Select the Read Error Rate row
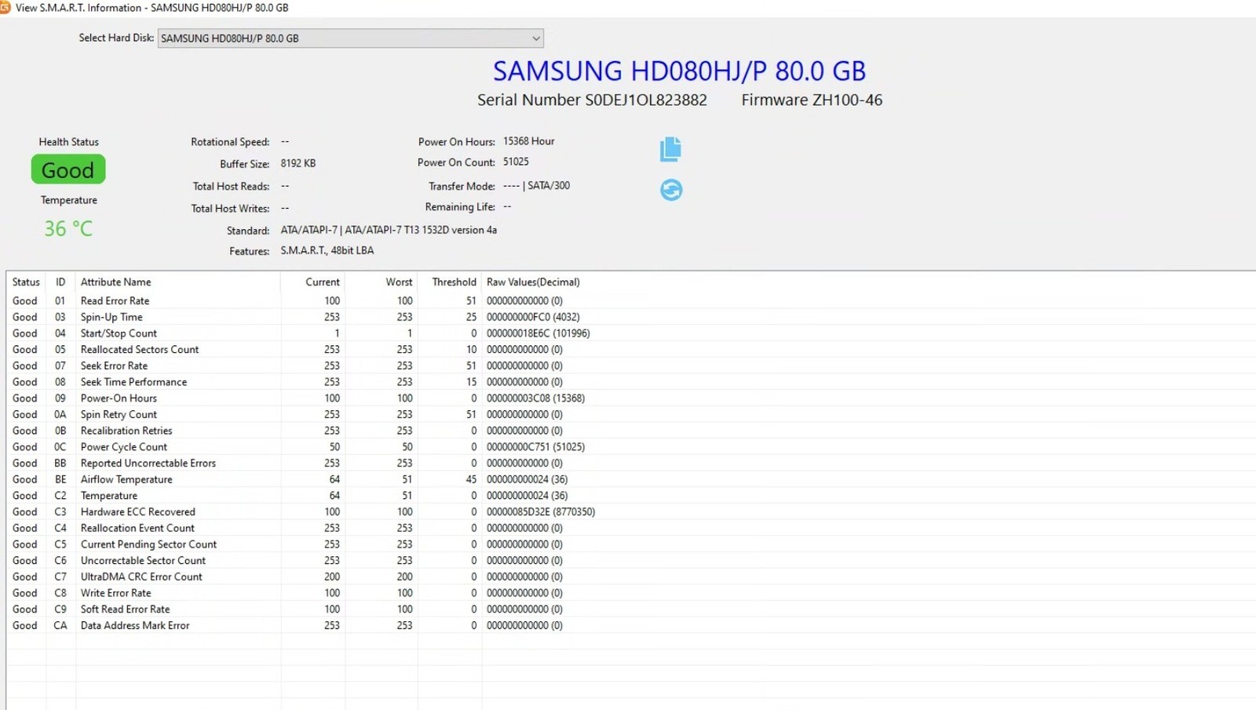 [x=631, y=300]
